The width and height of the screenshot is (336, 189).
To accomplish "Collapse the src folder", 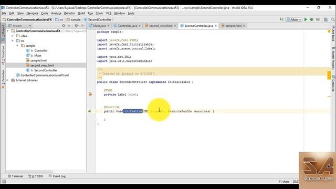I will (13, 41).
